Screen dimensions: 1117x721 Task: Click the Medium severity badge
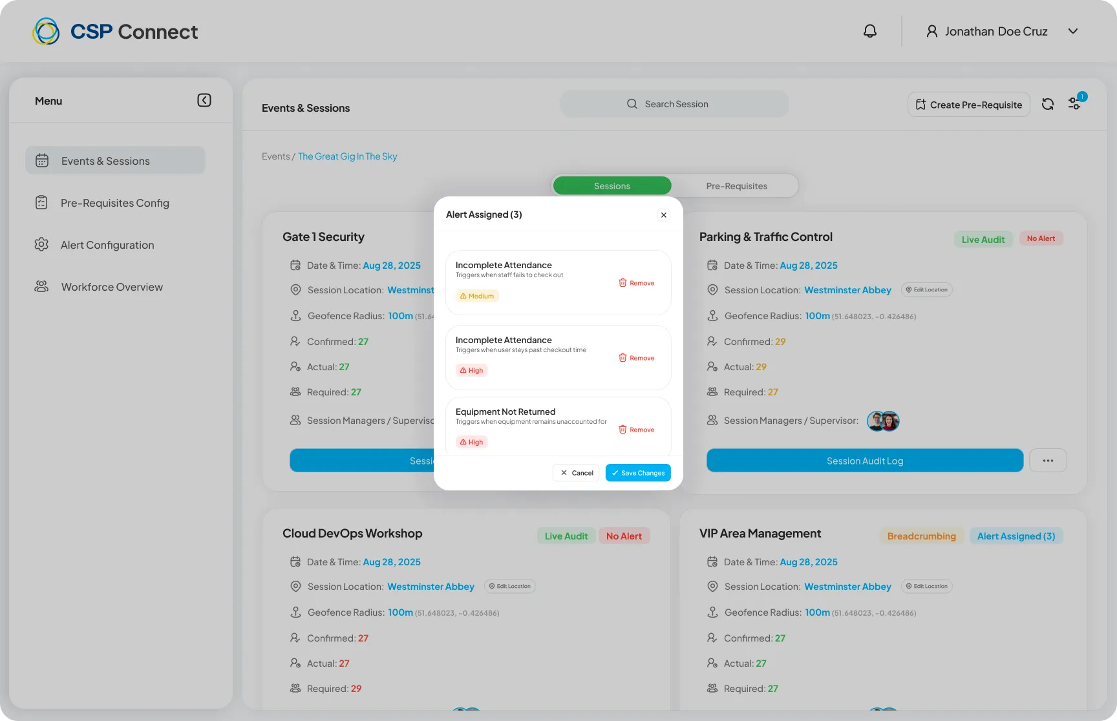(x=477, y=296)
